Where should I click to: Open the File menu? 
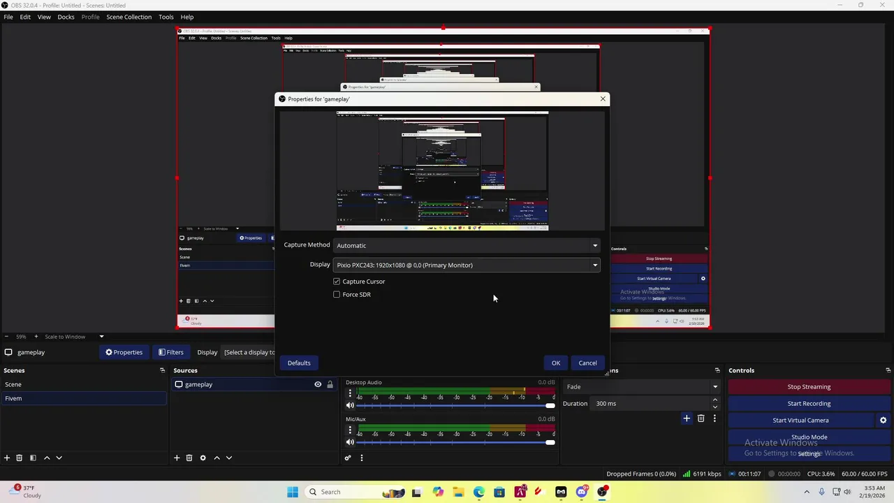tap(8, 17)
